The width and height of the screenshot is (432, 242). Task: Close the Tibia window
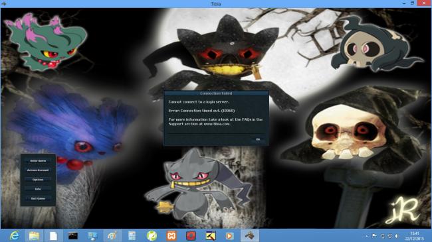point(424,3)
